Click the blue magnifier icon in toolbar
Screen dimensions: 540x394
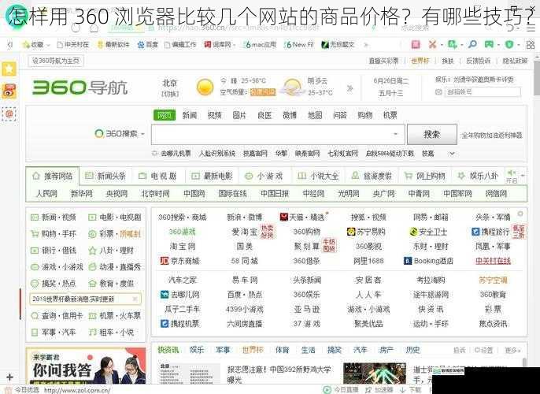(472, 44)
